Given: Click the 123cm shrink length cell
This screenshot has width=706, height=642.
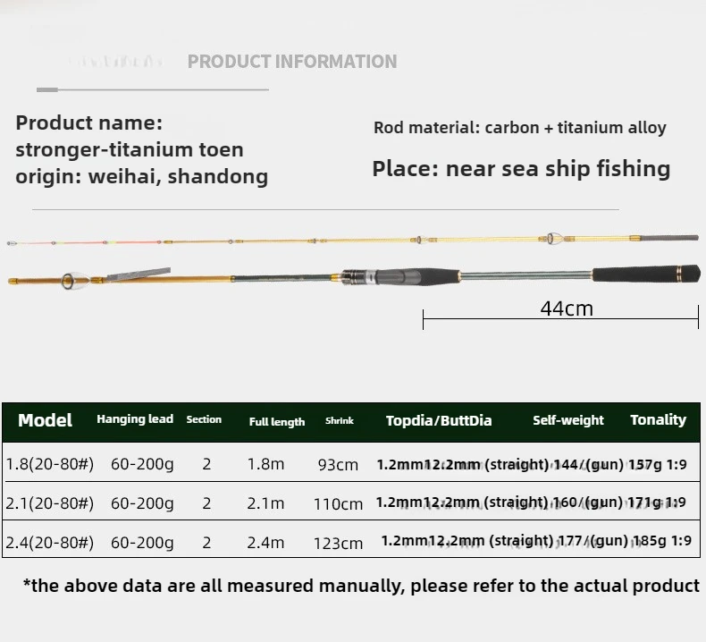Looking at the screenshot, I should point(339,543).
